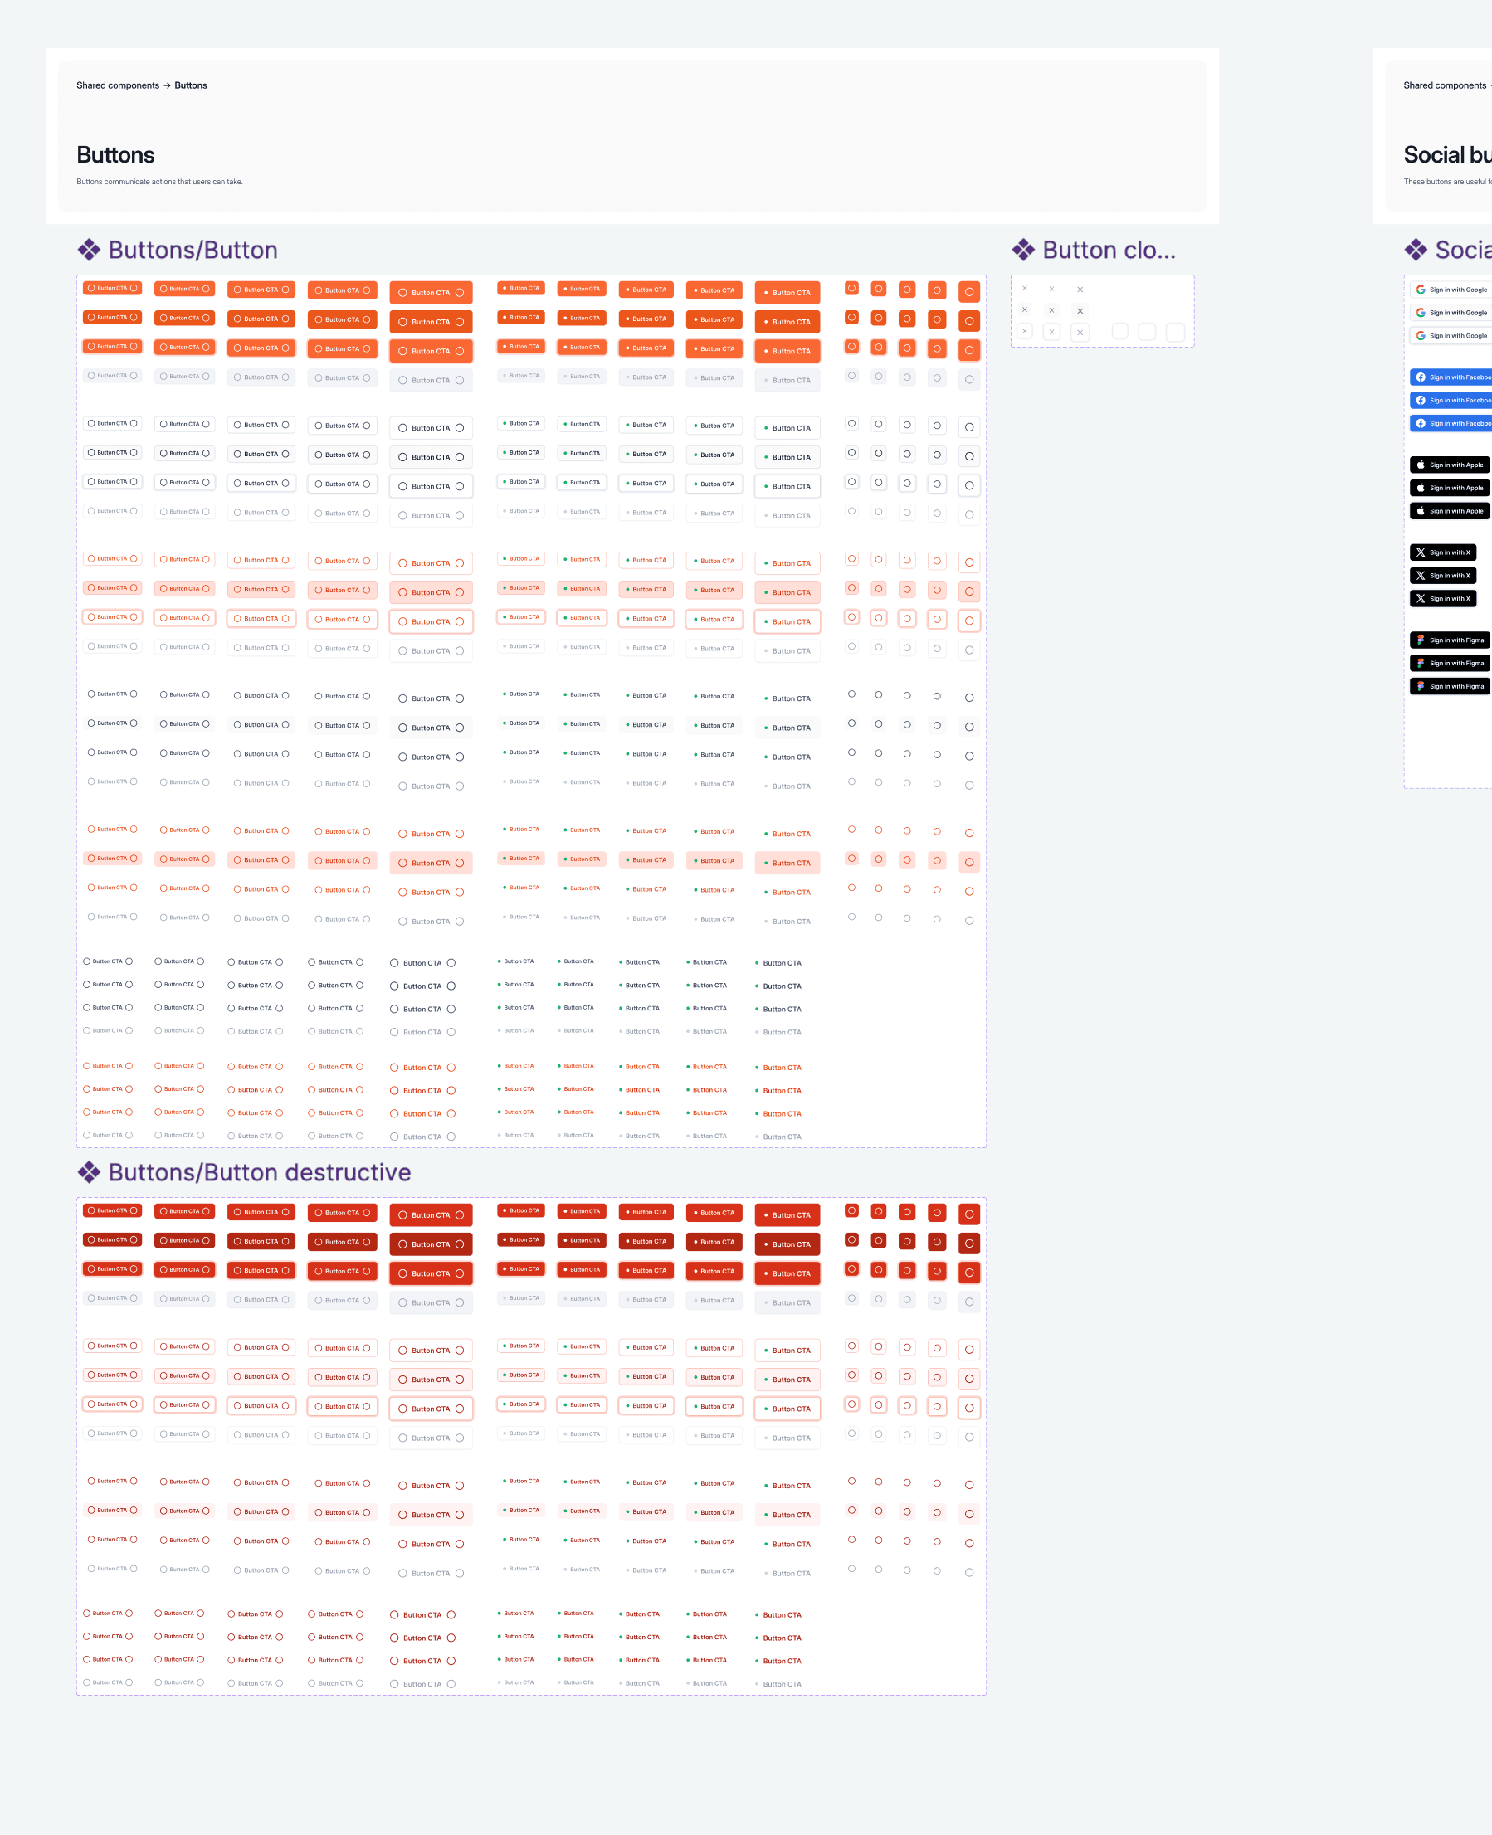Click the topmost Sign in with X button
1492x1835 pixels.
(1443, 552)
